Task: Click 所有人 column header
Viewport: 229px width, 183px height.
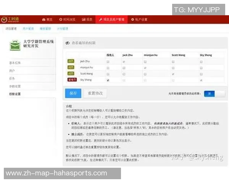Action: [x=110, y=55]
